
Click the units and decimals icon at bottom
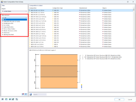tap(6, 99)
